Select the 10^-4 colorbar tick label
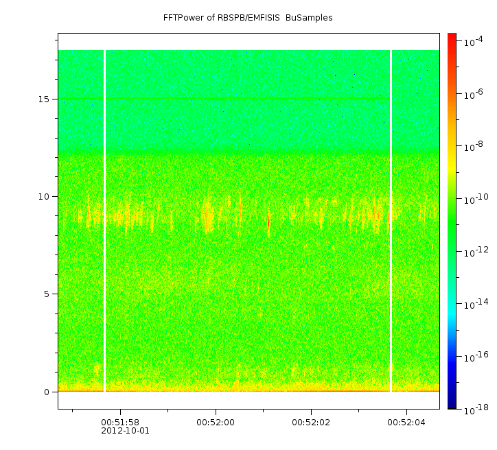This screenshot has width=497, height=450. click(472, 43)
